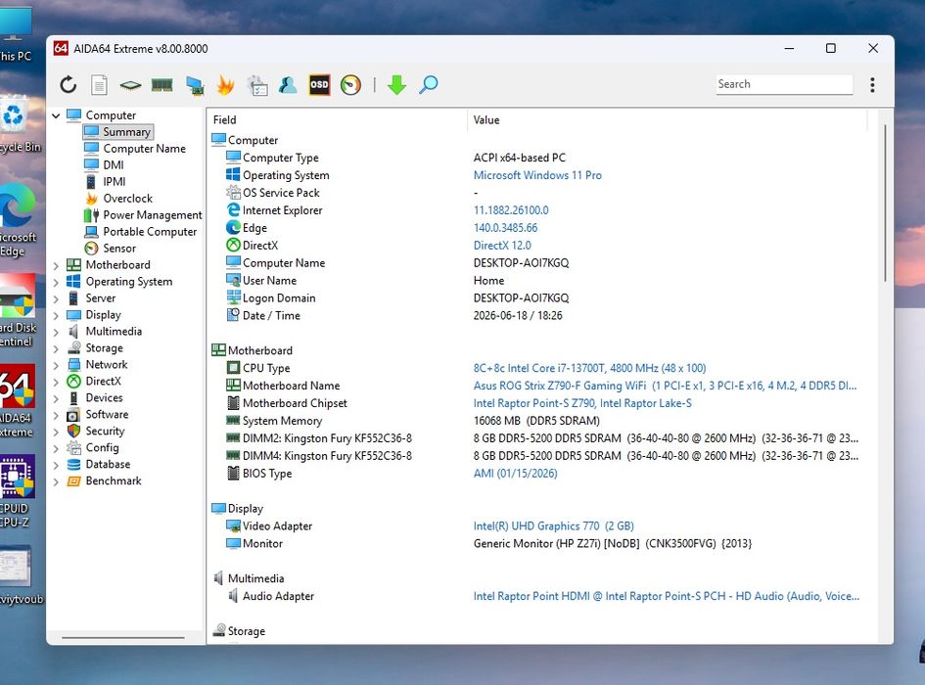Open the Asus ROG Strix Z790-F link
Screen dimensions: 925x685
(665, 386)
